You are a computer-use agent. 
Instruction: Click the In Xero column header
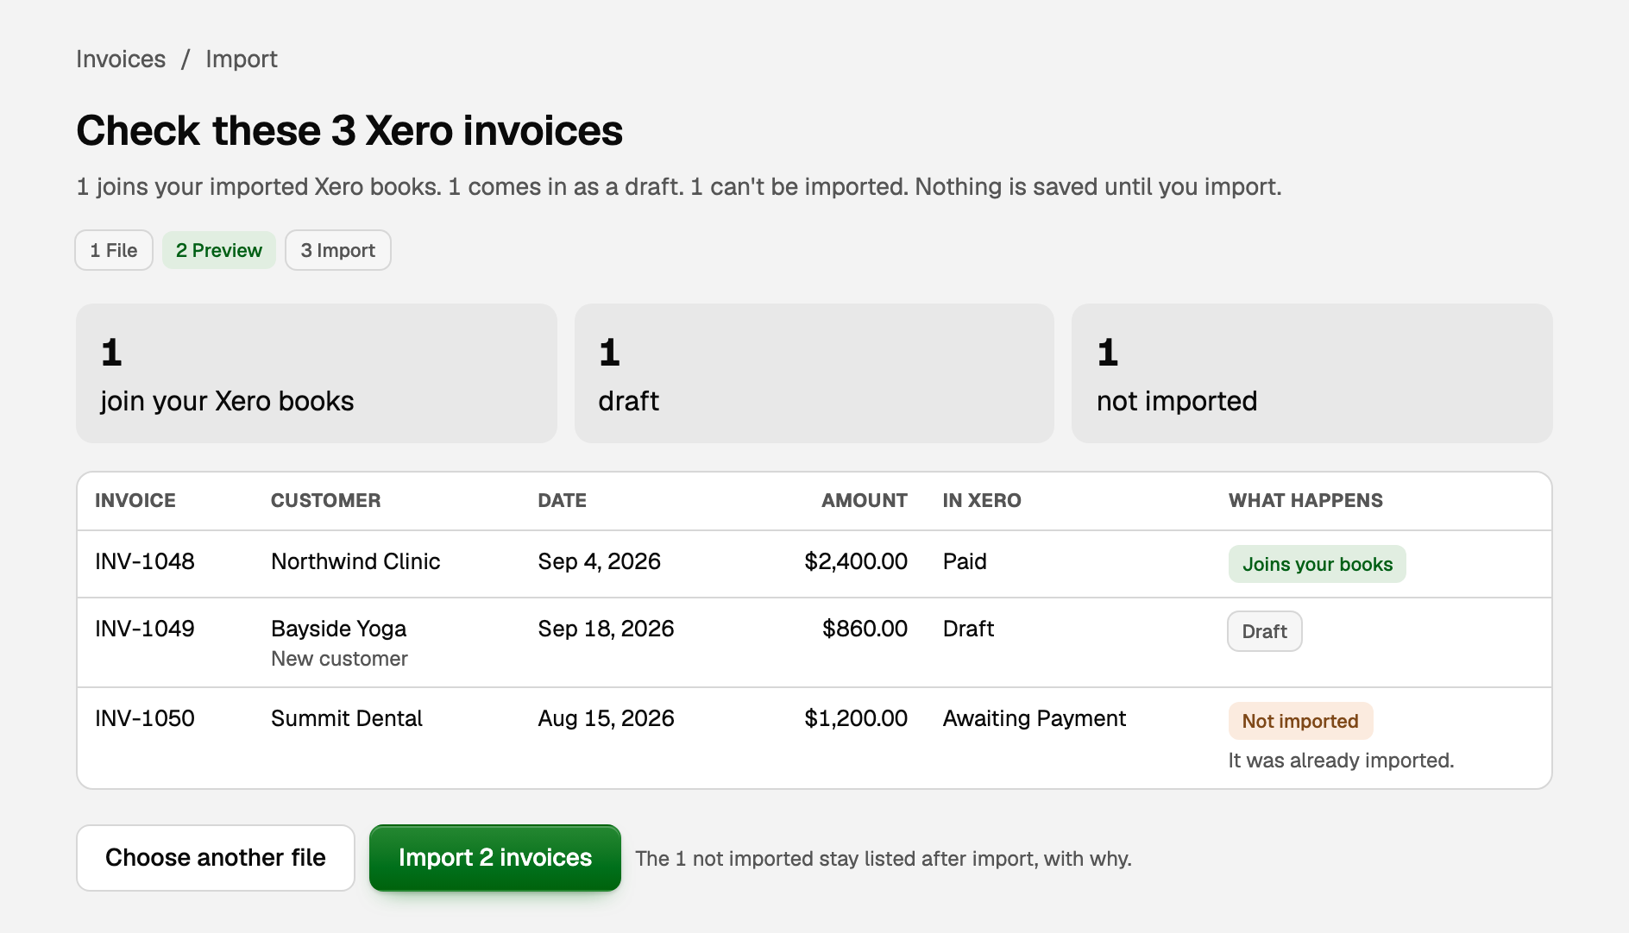tap(982, 501)
